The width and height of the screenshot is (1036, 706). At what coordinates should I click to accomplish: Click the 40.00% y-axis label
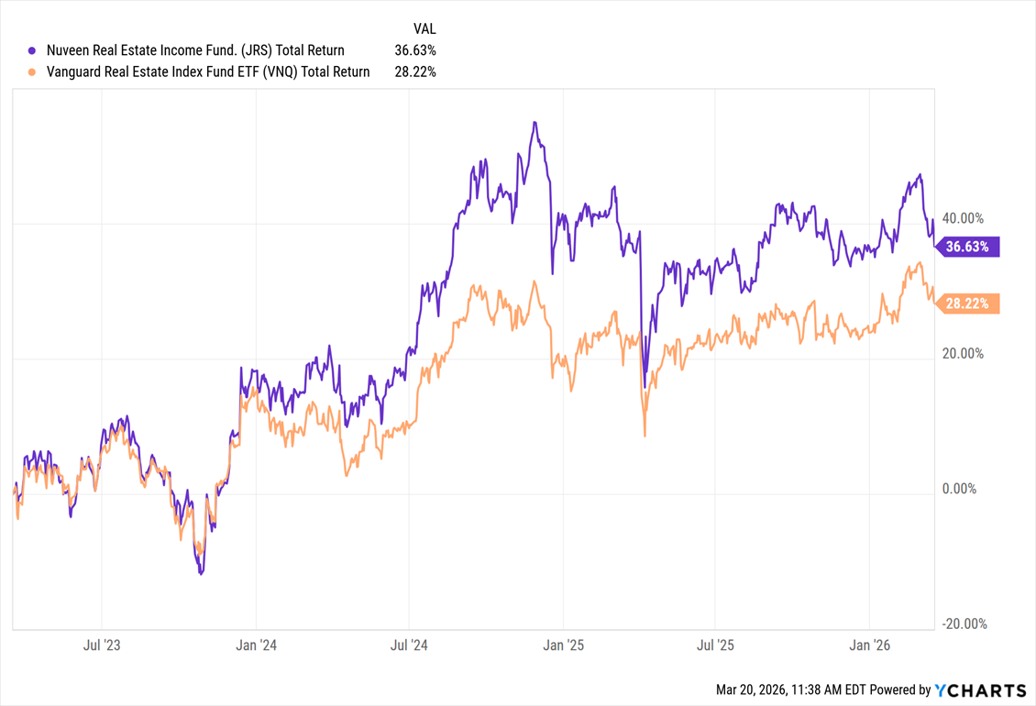[962, 218]
